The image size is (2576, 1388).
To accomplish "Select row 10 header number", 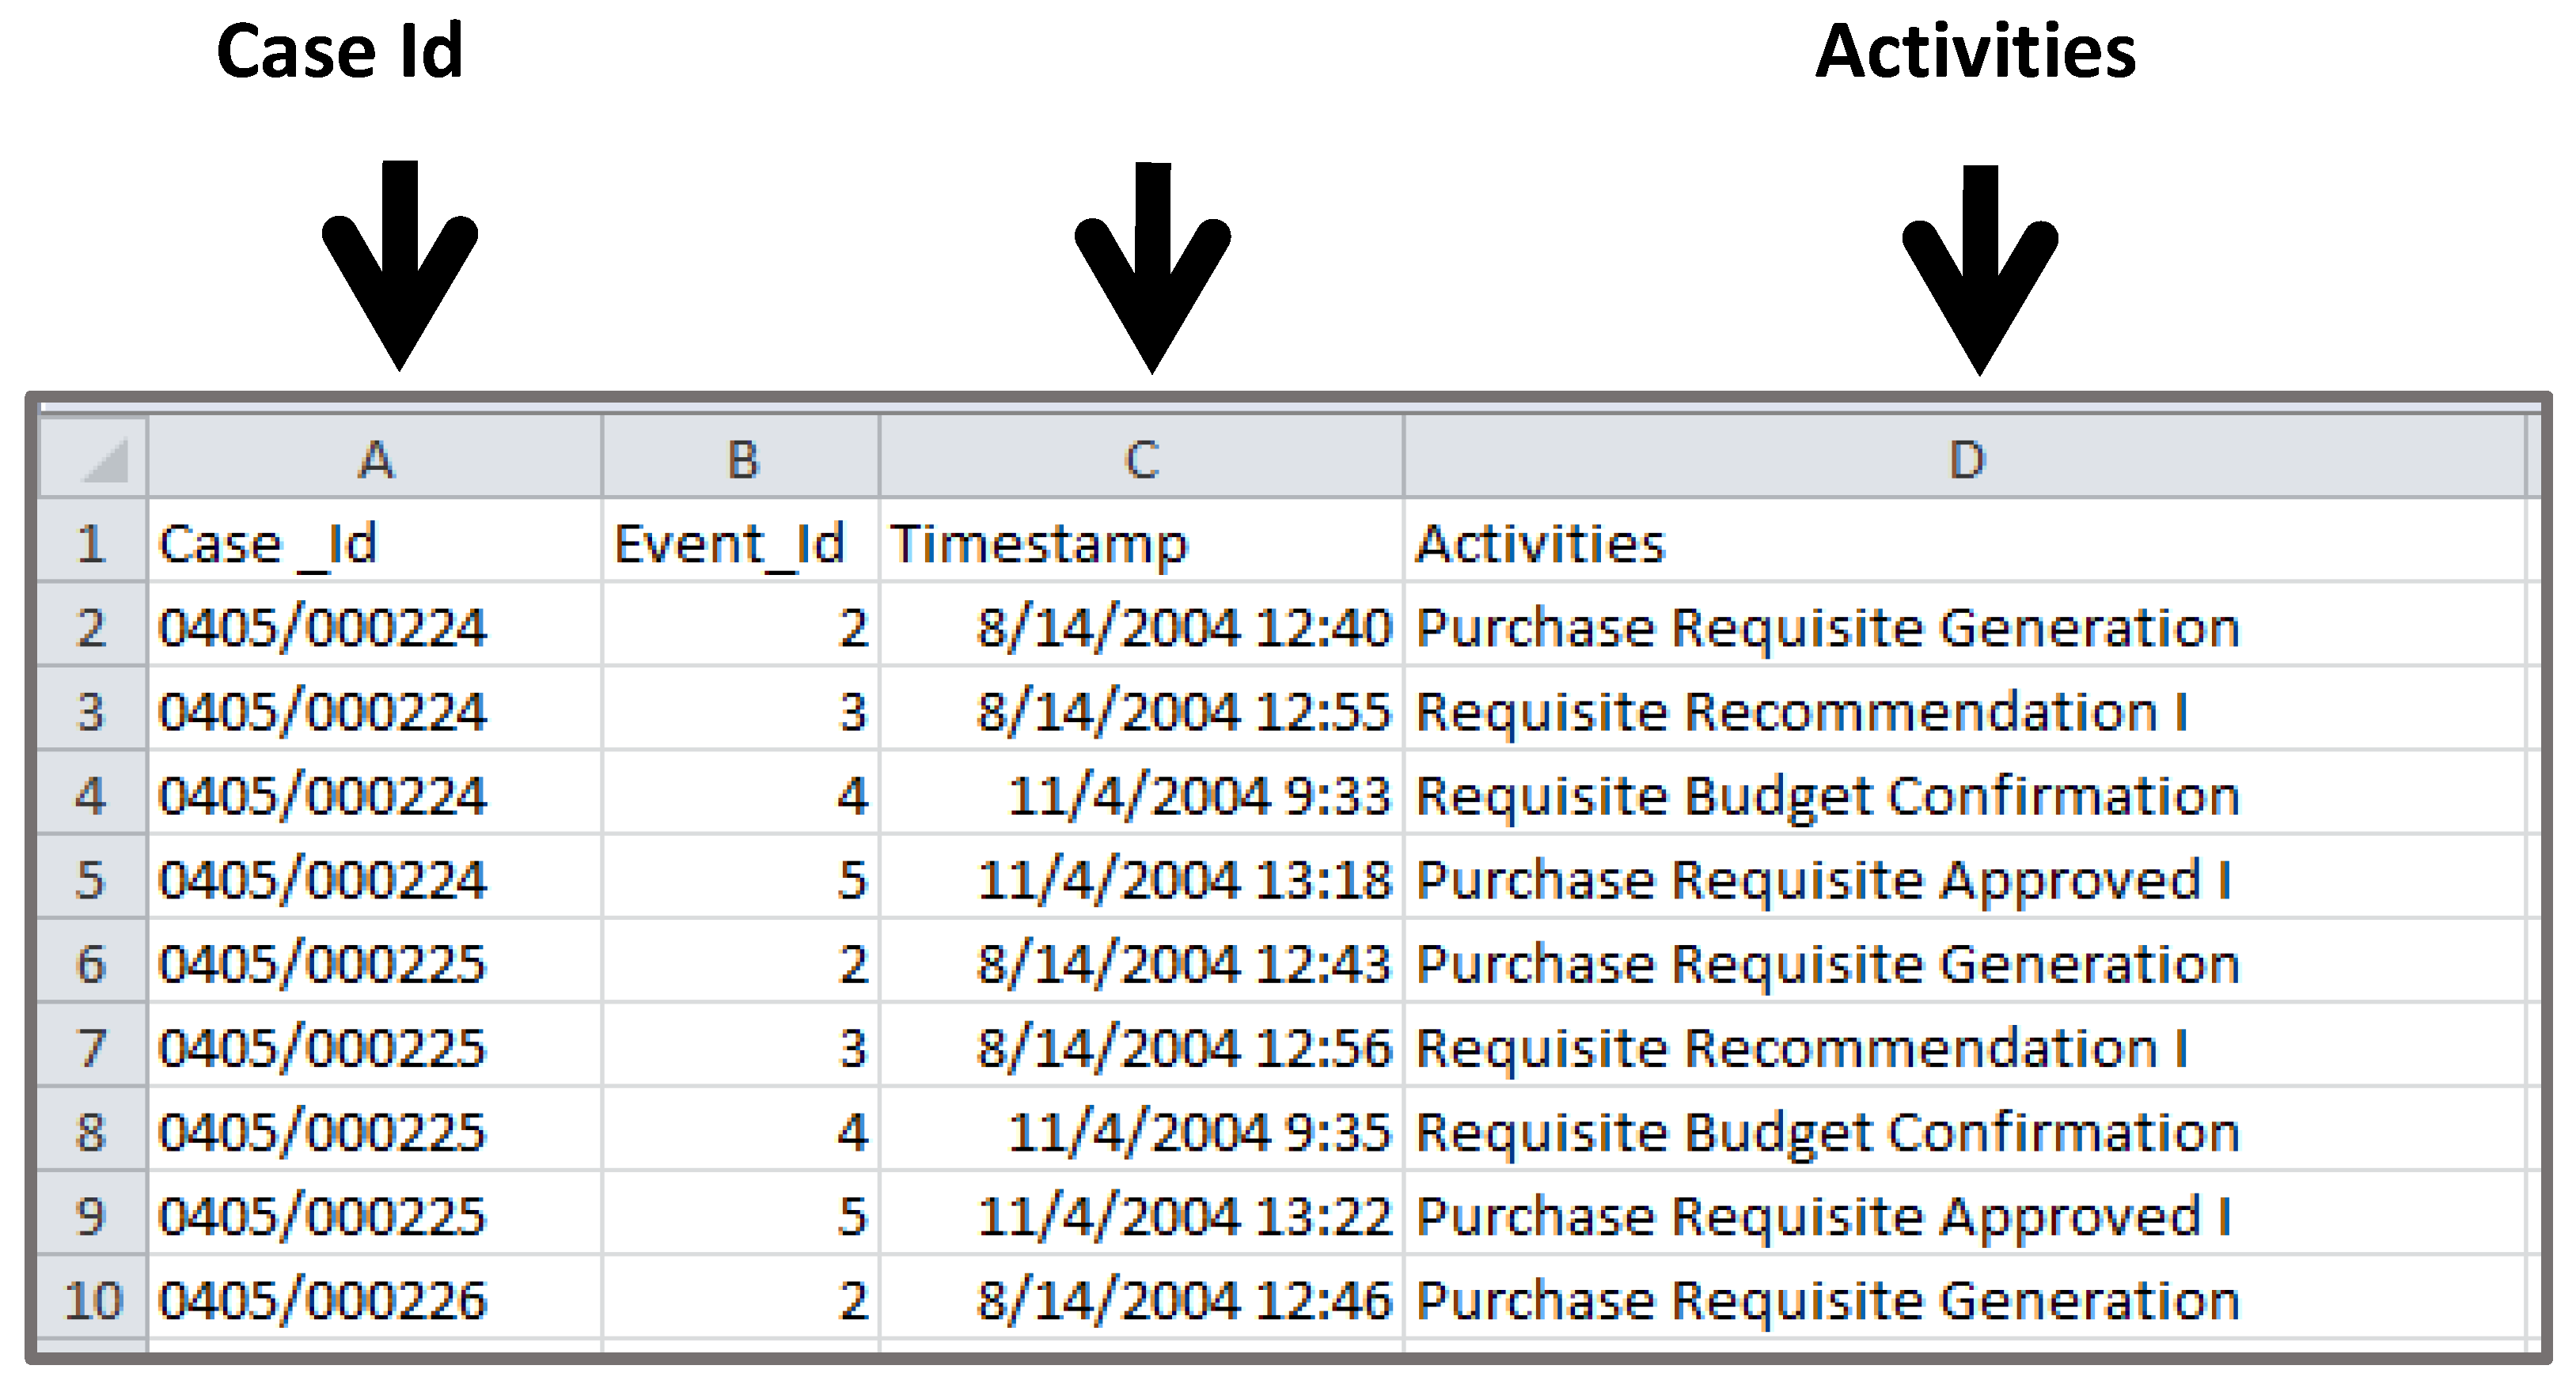I will coord(92,1300).
